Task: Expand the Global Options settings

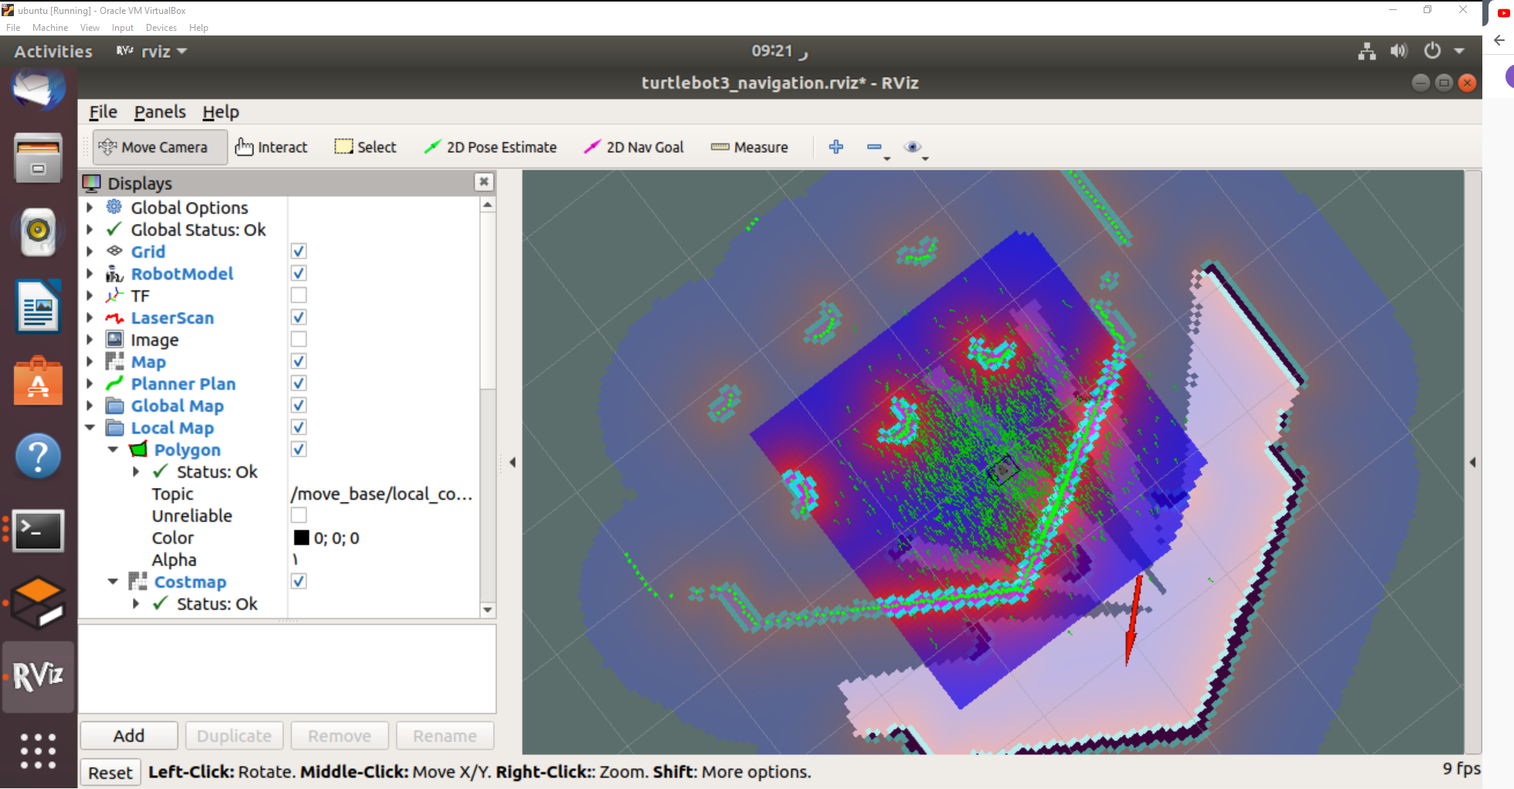Action: pyautogui.click(x=90, y=207)
